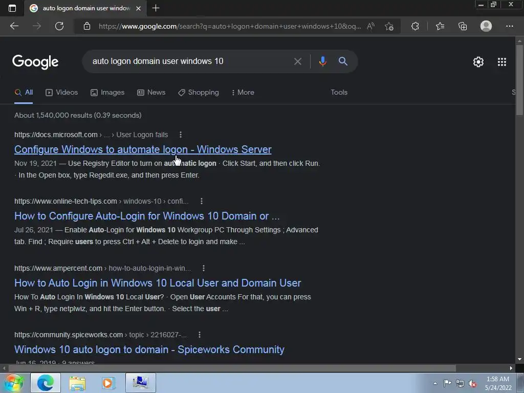The image size is (524, 393).
Task: Switch to Shopping results
Action: (x=199, y=93)
